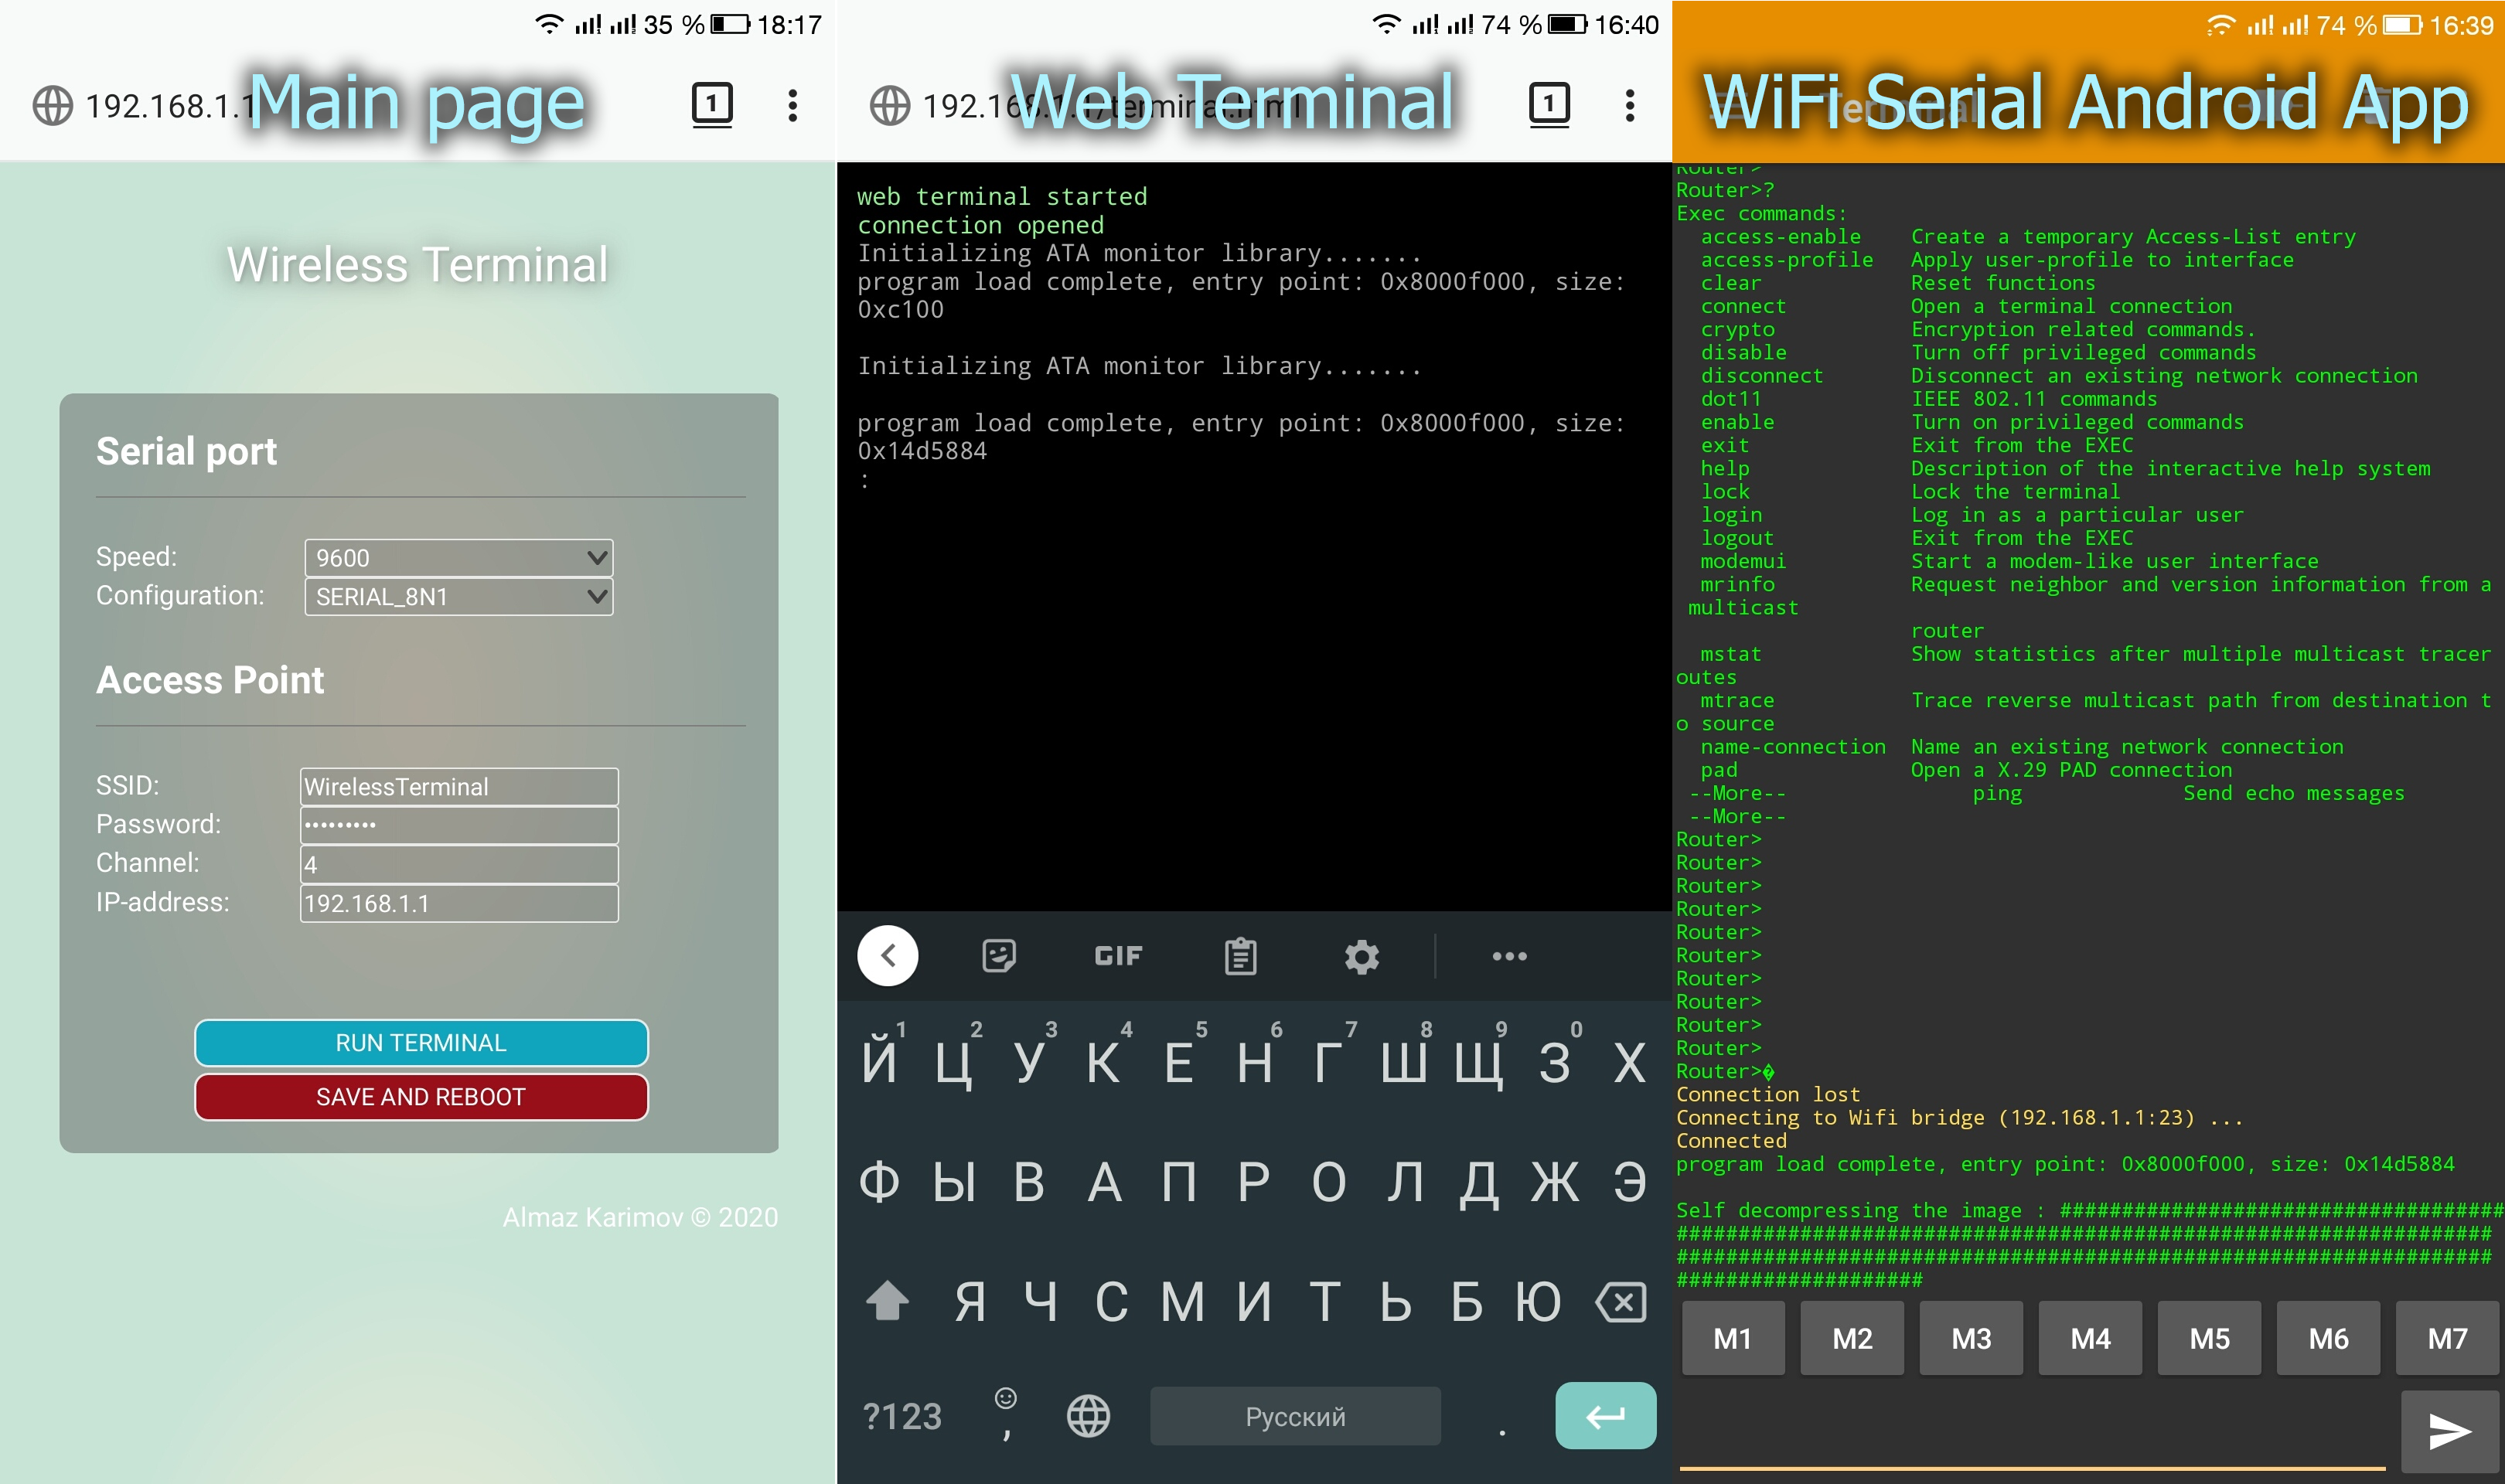Tap the GIF keyboard button
Screen dimensions: 2505x1484
pos(1118,956)
